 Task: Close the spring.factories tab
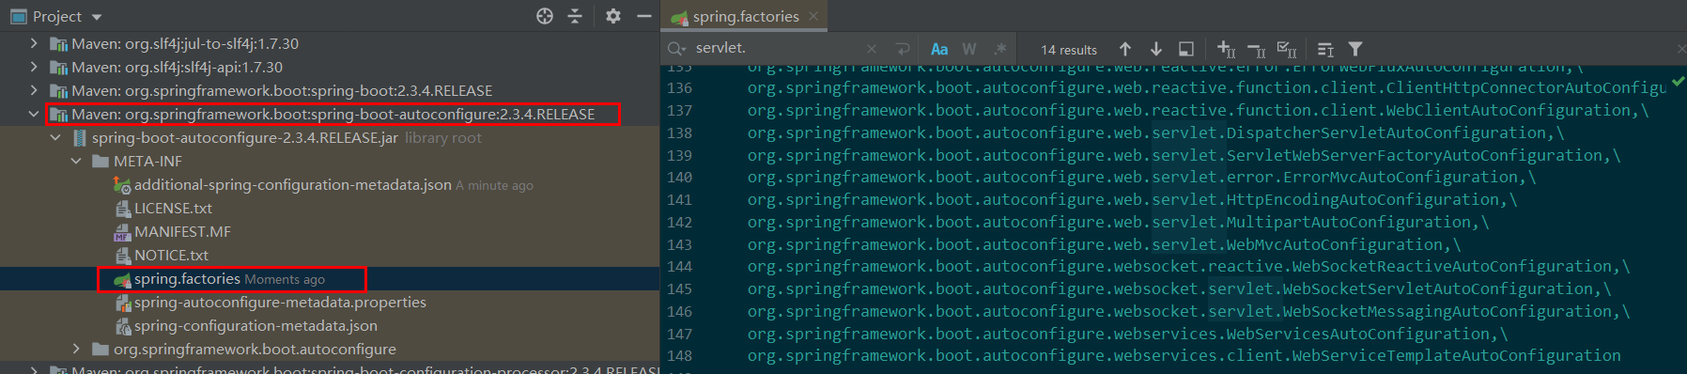[813, 16]
